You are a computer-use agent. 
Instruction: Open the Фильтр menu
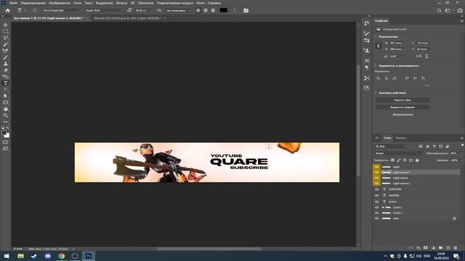pyautogui.click(x=121, y=3)
